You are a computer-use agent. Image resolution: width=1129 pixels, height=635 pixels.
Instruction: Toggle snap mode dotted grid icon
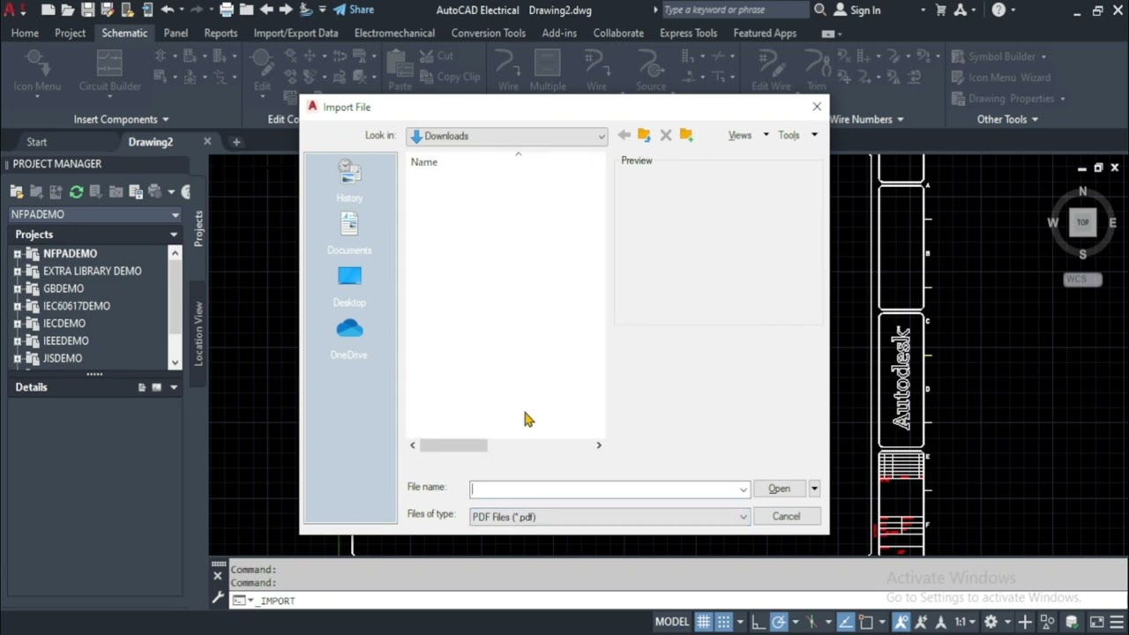[723, 622]
